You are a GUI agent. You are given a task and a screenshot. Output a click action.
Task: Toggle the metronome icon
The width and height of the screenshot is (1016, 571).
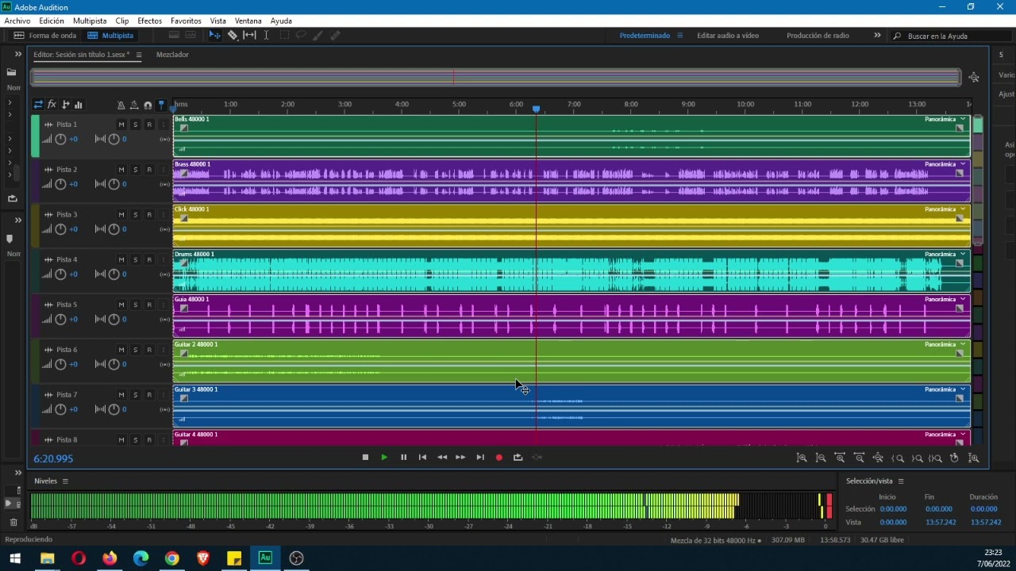pos(121,105)
